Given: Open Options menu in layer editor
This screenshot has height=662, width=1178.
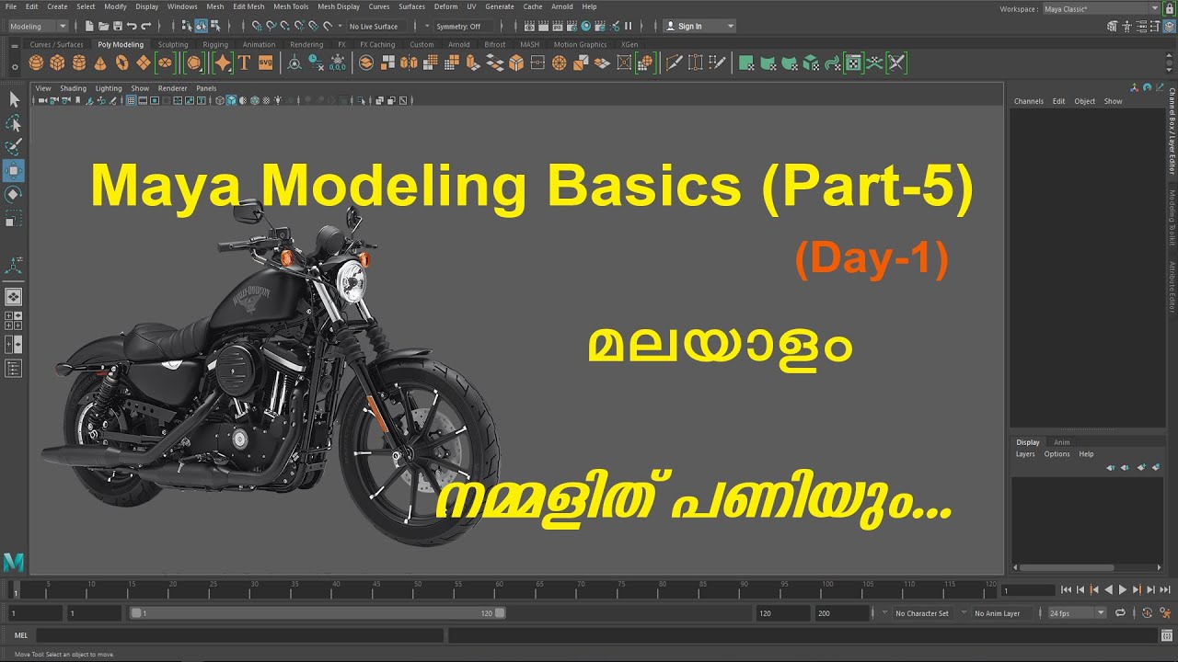Looking at the screenshot, I should click(x=1057, y=454).
